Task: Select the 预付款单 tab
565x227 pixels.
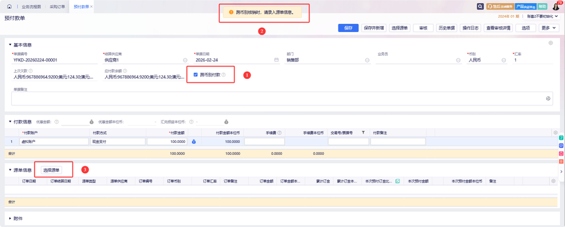Action: pos(81,7)
